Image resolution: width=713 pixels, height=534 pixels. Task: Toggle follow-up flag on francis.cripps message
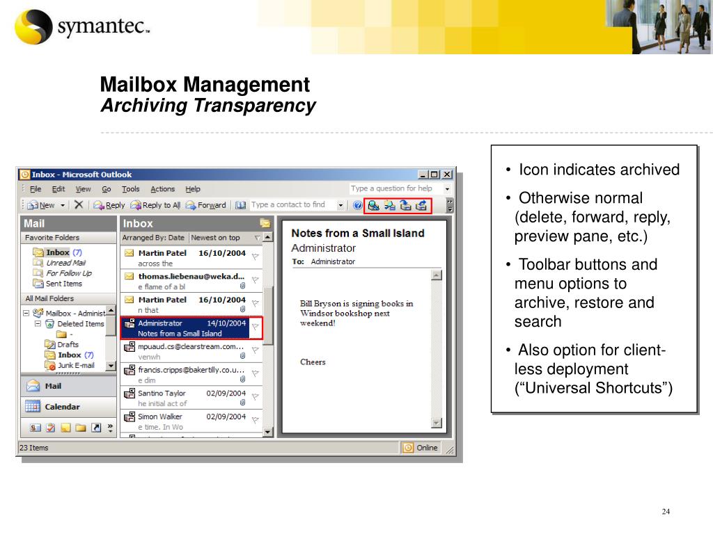coord(256,373)
